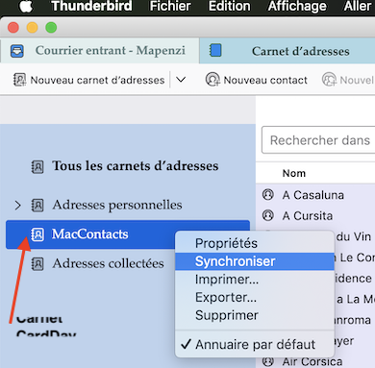Click the yellow minimize window button
Viewport: 375px width, 368px height.
pos(32,28)
